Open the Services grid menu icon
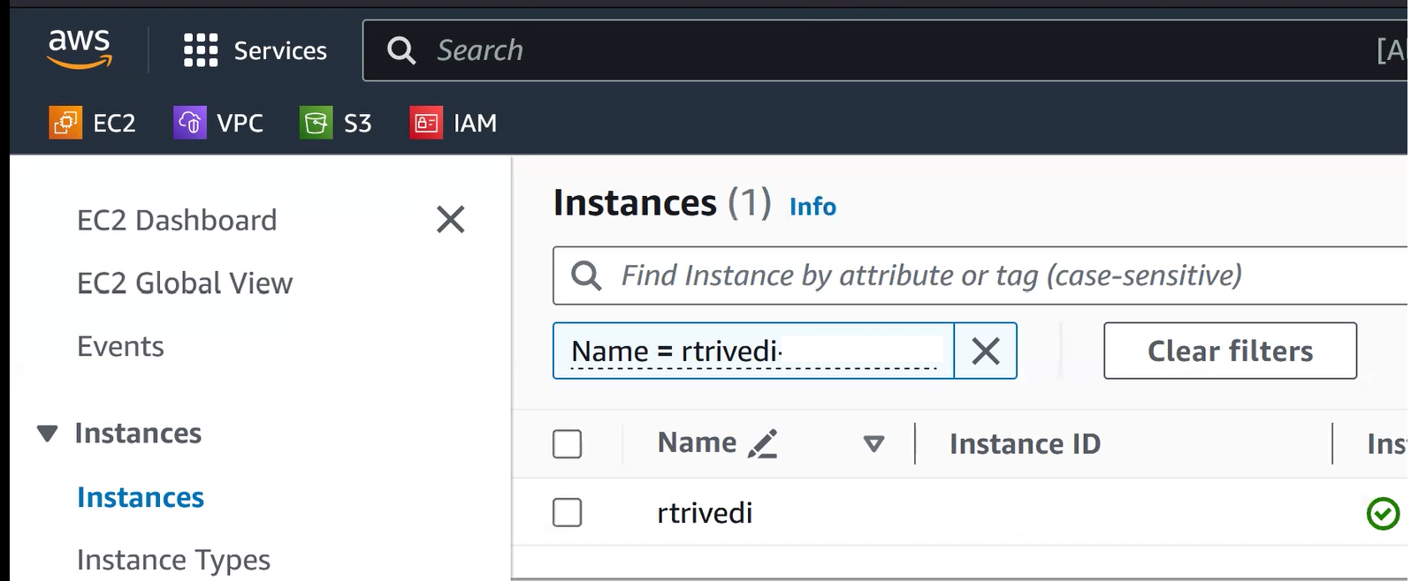 point(201,50)
